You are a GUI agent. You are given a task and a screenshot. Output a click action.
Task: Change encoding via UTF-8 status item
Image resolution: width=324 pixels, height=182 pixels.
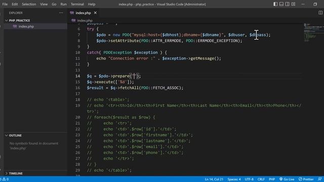(x=249, y=179)
